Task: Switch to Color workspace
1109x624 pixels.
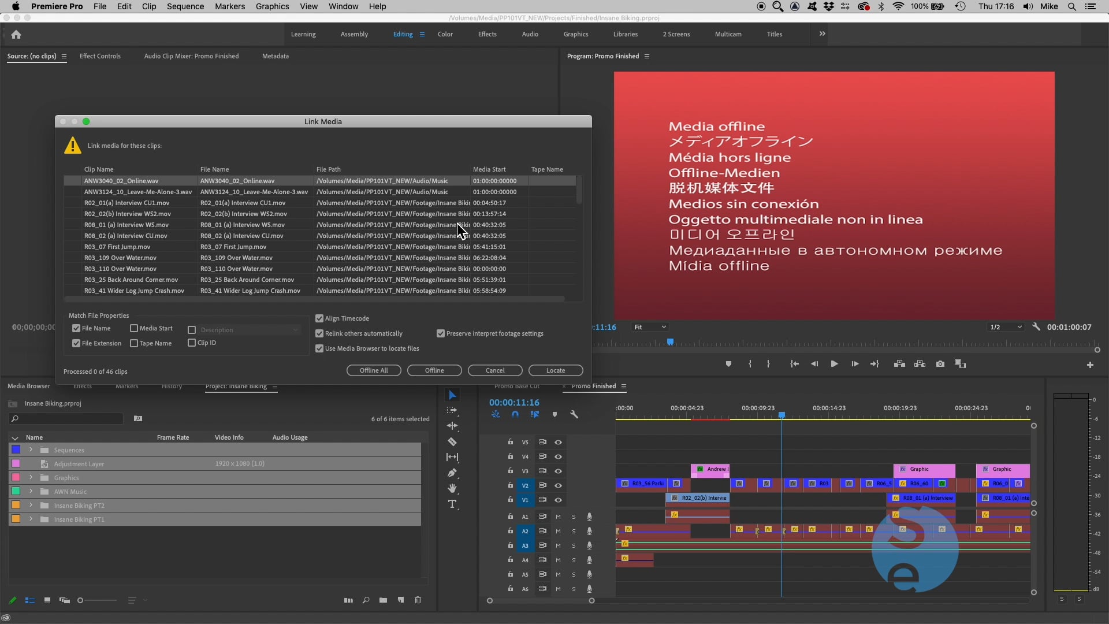Action: click(445, 34)
